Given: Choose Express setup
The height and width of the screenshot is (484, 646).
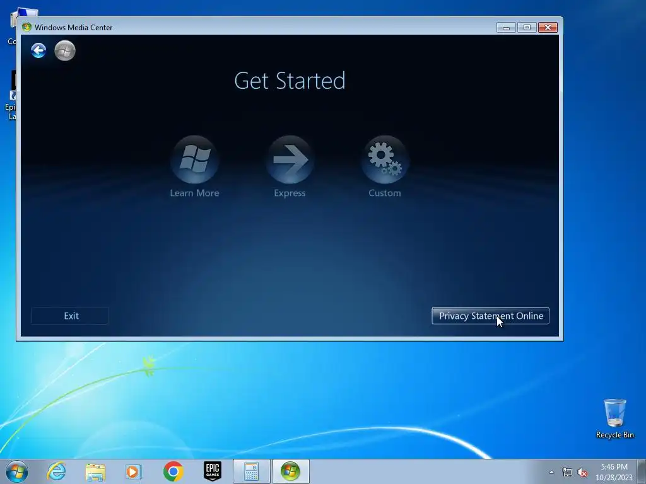Looking at the screenshot, I should 290,166.
